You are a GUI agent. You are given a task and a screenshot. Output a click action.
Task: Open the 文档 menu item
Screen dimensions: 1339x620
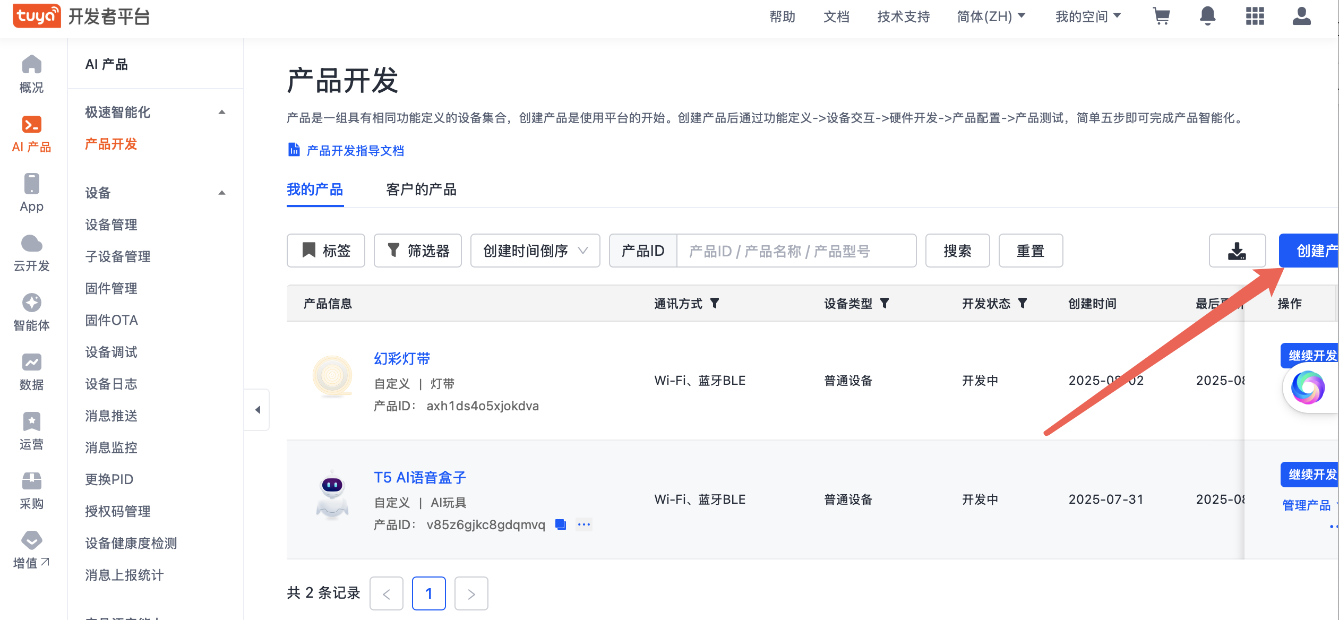pos(836,16)
